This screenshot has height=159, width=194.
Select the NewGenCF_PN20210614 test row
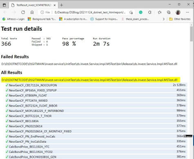tap(96, 126)
